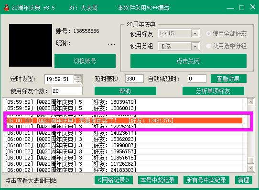
Task: Click the 点击查看大表哥网站 link
Action: (x=31, y=180)
